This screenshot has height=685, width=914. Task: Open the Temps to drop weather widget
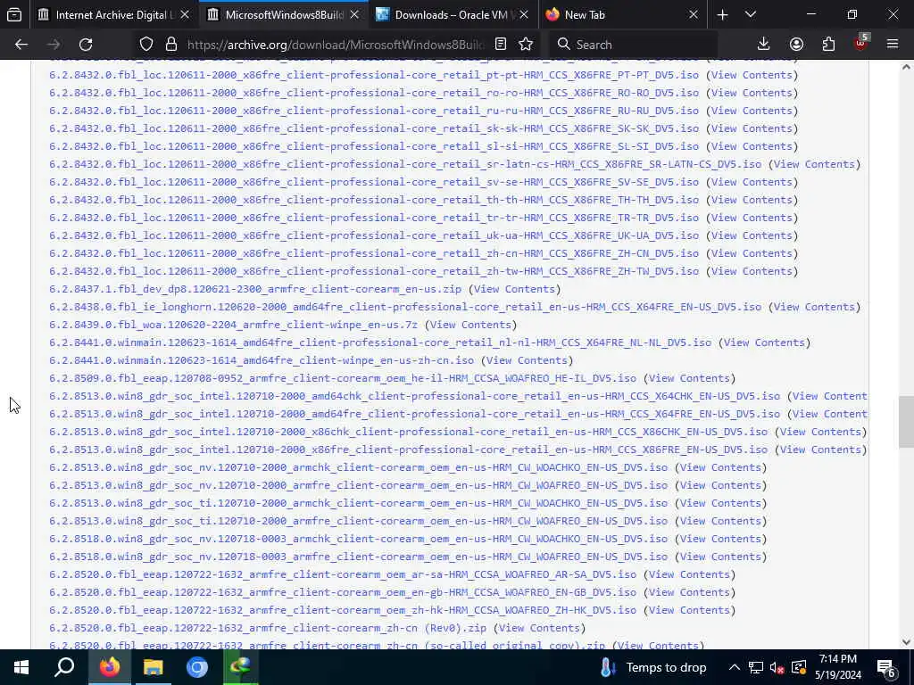[652, 667]
